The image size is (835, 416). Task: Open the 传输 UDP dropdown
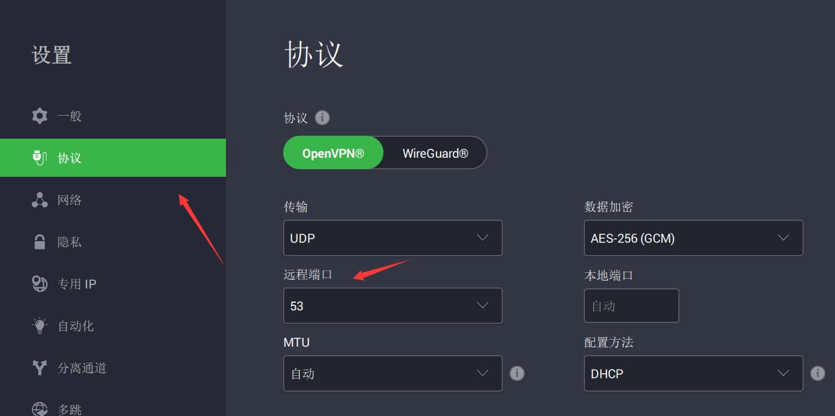coord(393,238)
